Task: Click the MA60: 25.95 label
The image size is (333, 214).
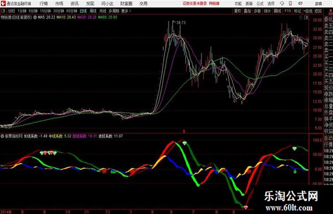Action: click(107, 17)
